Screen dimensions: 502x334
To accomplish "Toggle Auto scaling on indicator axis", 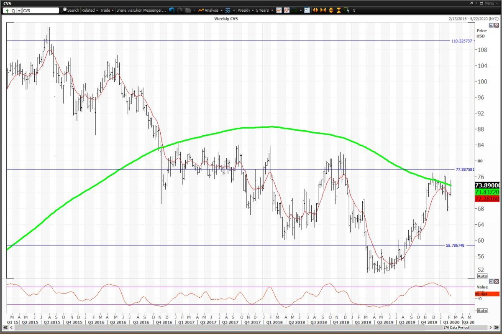I will [482, 311].
